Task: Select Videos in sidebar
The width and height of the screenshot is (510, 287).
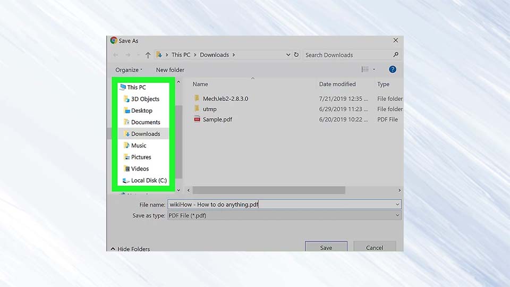Action: click(140, 169)
